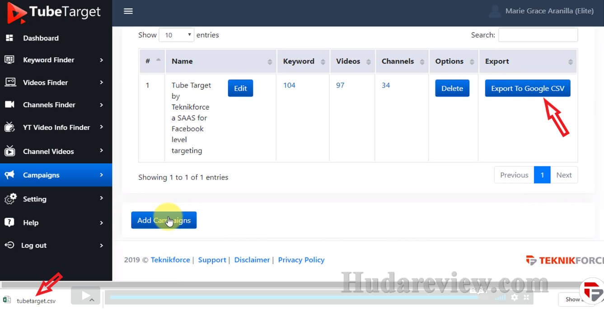Expand the Campaigns submenu chevron
The image size is (604, 309).
(x=101, y=175)
